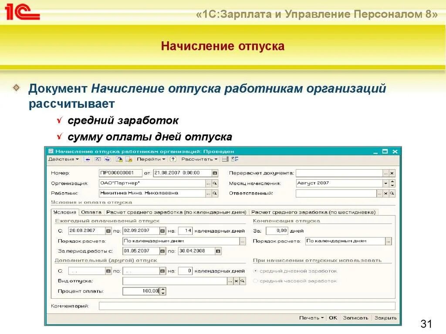Image resolution: width=446 pixels, height=334 pixels.
Task: Click compensation days field showing 0,00
Action: [x=277, y=231]
